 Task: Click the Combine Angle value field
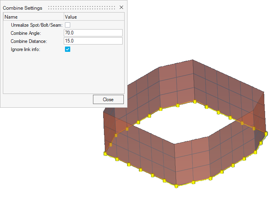point(93,33)
